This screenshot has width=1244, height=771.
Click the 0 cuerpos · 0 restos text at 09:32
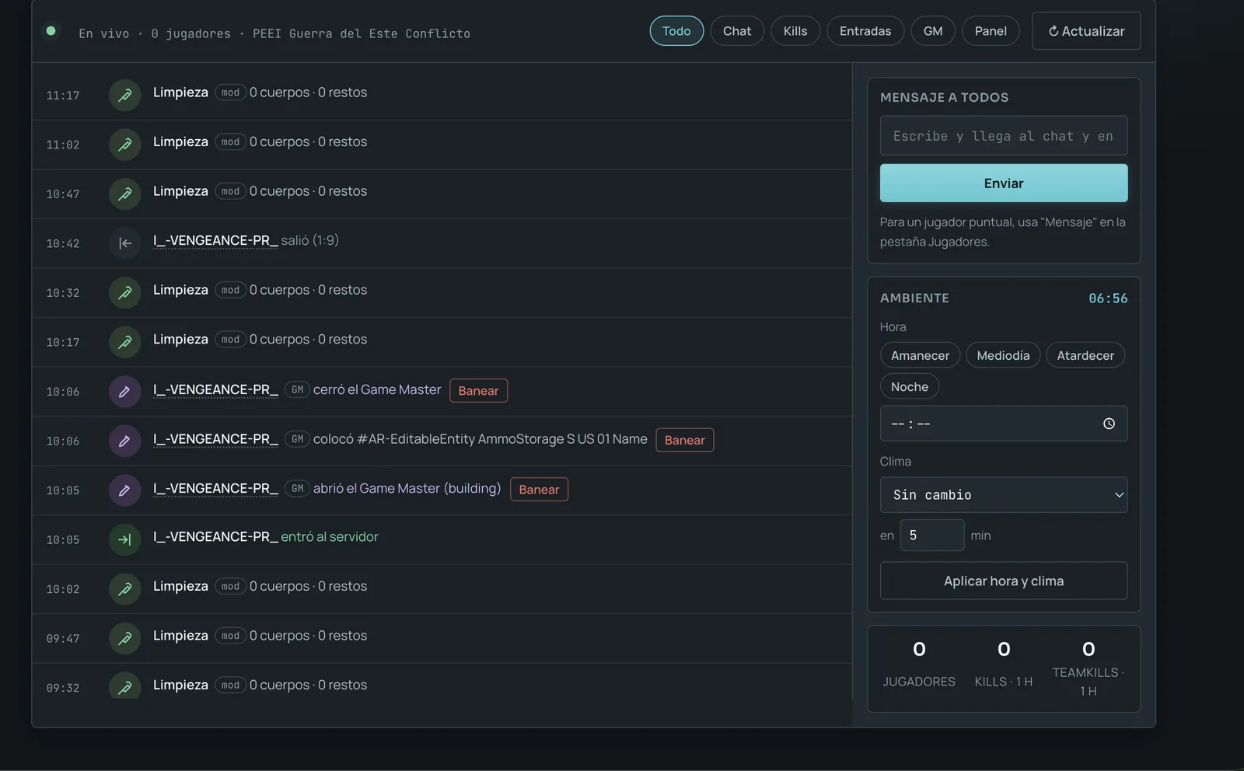(308, 685)
